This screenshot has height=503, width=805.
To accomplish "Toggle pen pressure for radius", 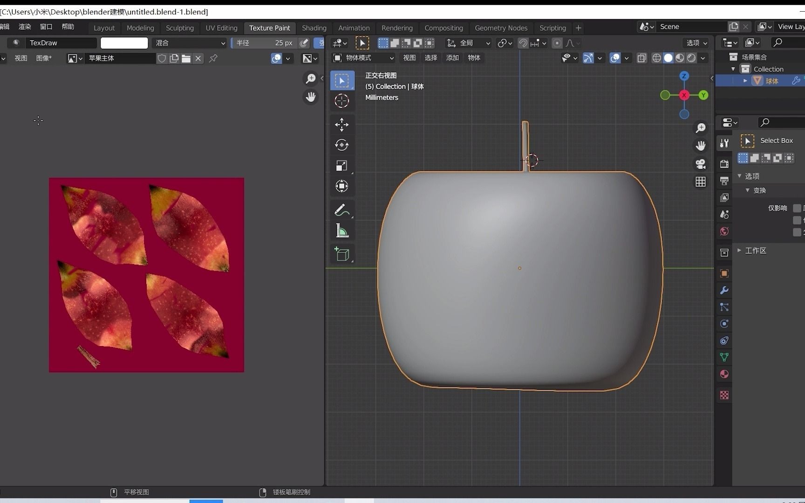I will [x=304, y=43].
